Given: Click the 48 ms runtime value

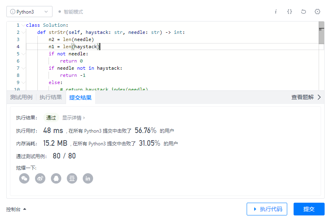Looking at the screenshot, I should coord(53,131).
